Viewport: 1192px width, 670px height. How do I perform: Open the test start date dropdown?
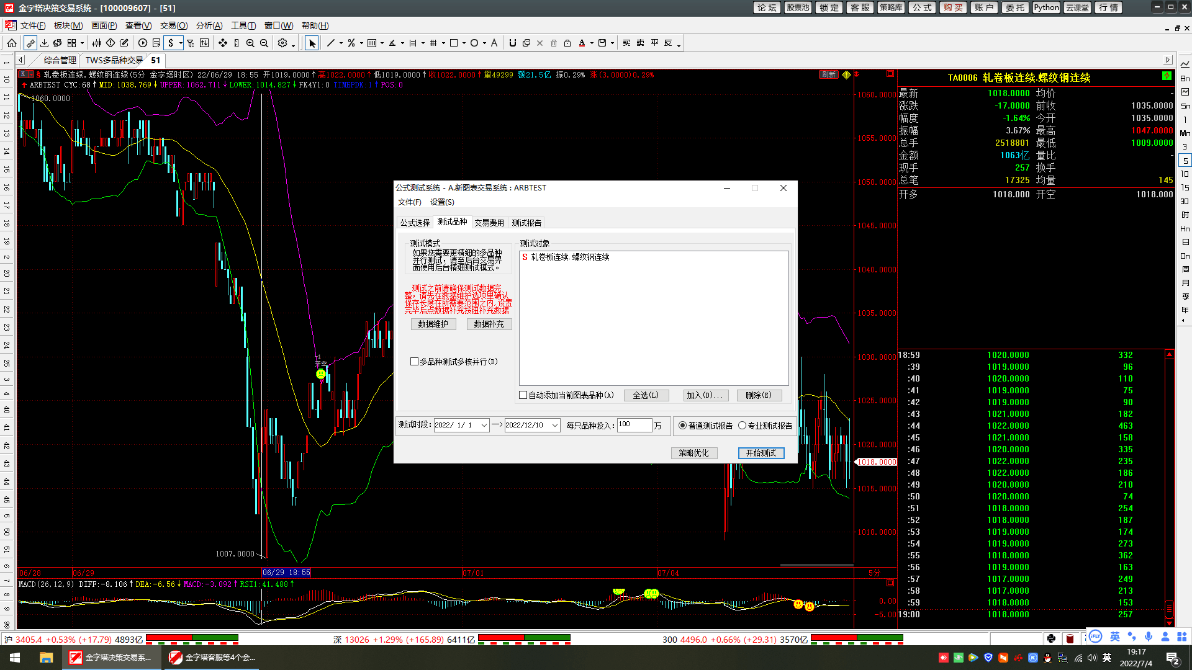coord(484,426)
